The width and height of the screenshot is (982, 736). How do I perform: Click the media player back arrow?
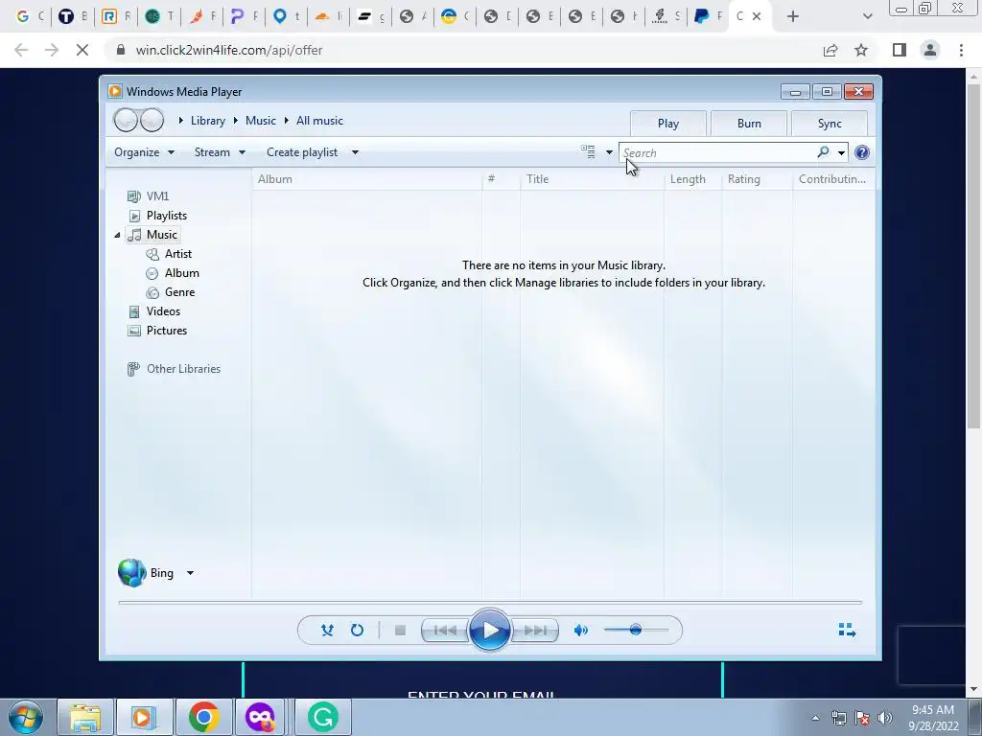click(x=126, y=120)
